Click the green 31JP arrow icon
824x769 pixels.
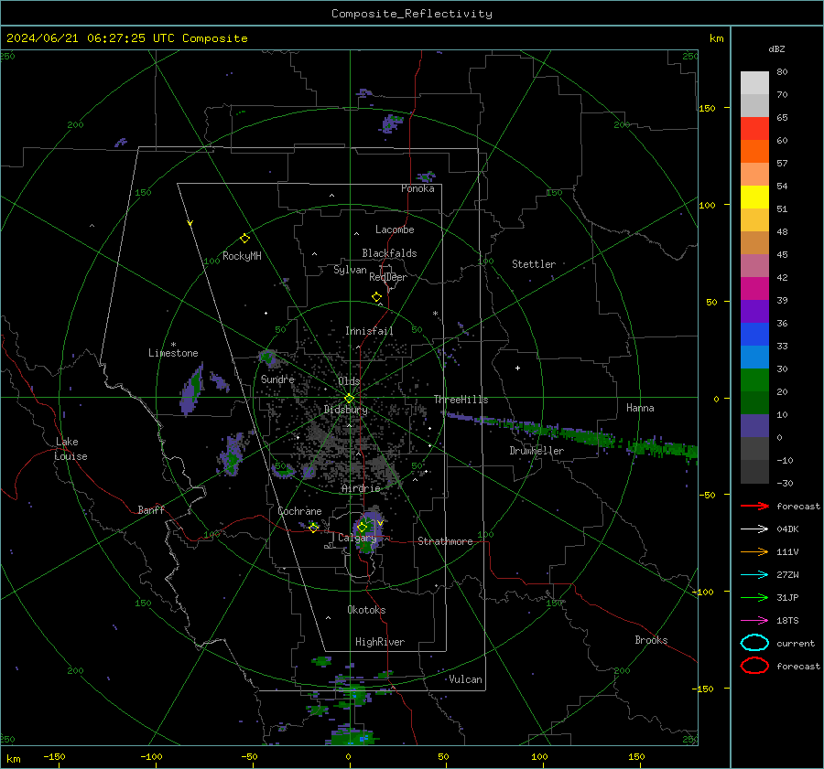[x=754, y=597]
